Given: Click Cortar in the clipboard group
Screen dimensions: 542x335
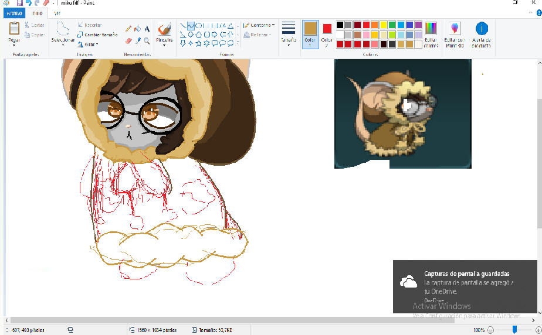Looking at the screenshot, I should [x=35, y=25].
